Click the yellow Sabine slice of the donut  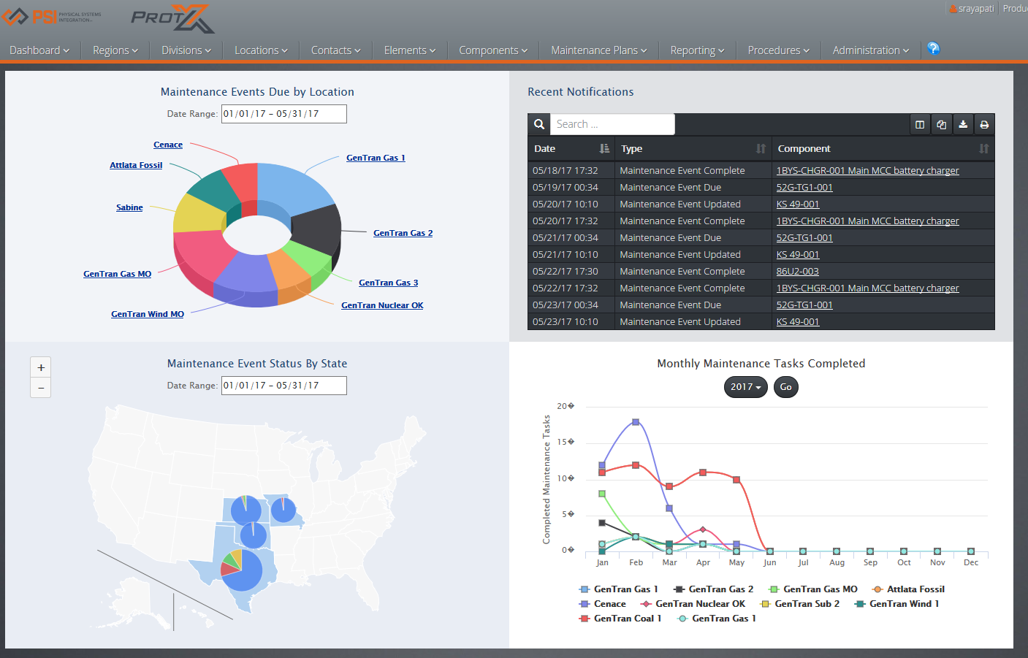pos(197,213)
